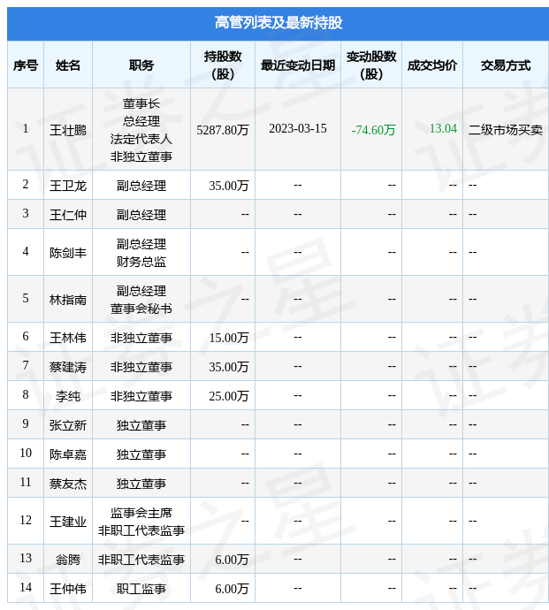549x610 pixels.
Task: Click 董事长 in 王壮鹏's positions
Action: pyautogui.click(x=141, y=103)
